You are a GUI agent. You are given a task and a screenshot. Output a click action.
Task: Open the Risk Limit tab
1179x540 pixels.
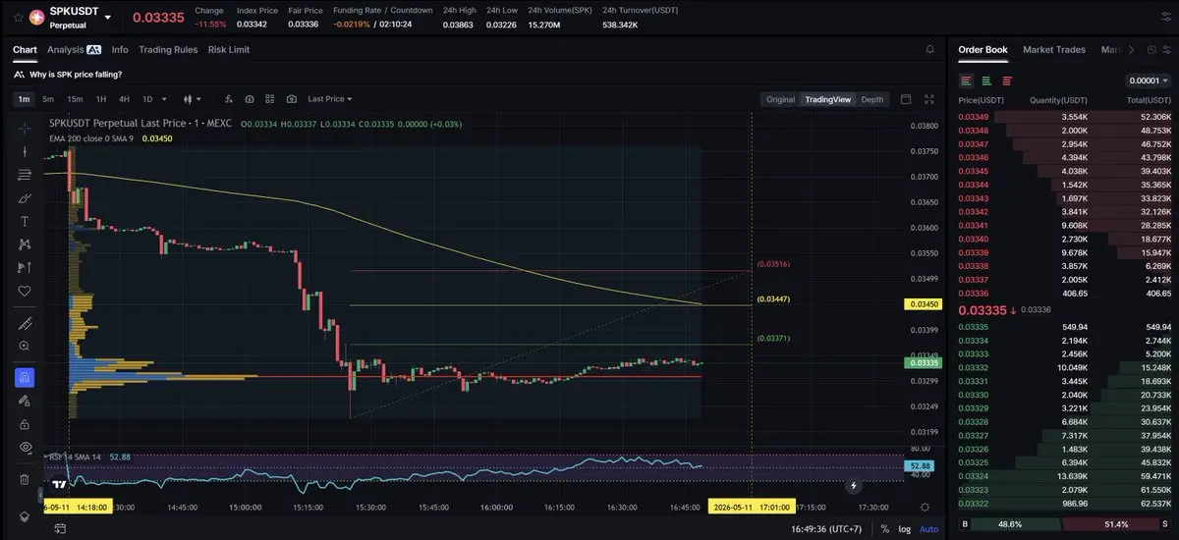click(x=229, y=49)
